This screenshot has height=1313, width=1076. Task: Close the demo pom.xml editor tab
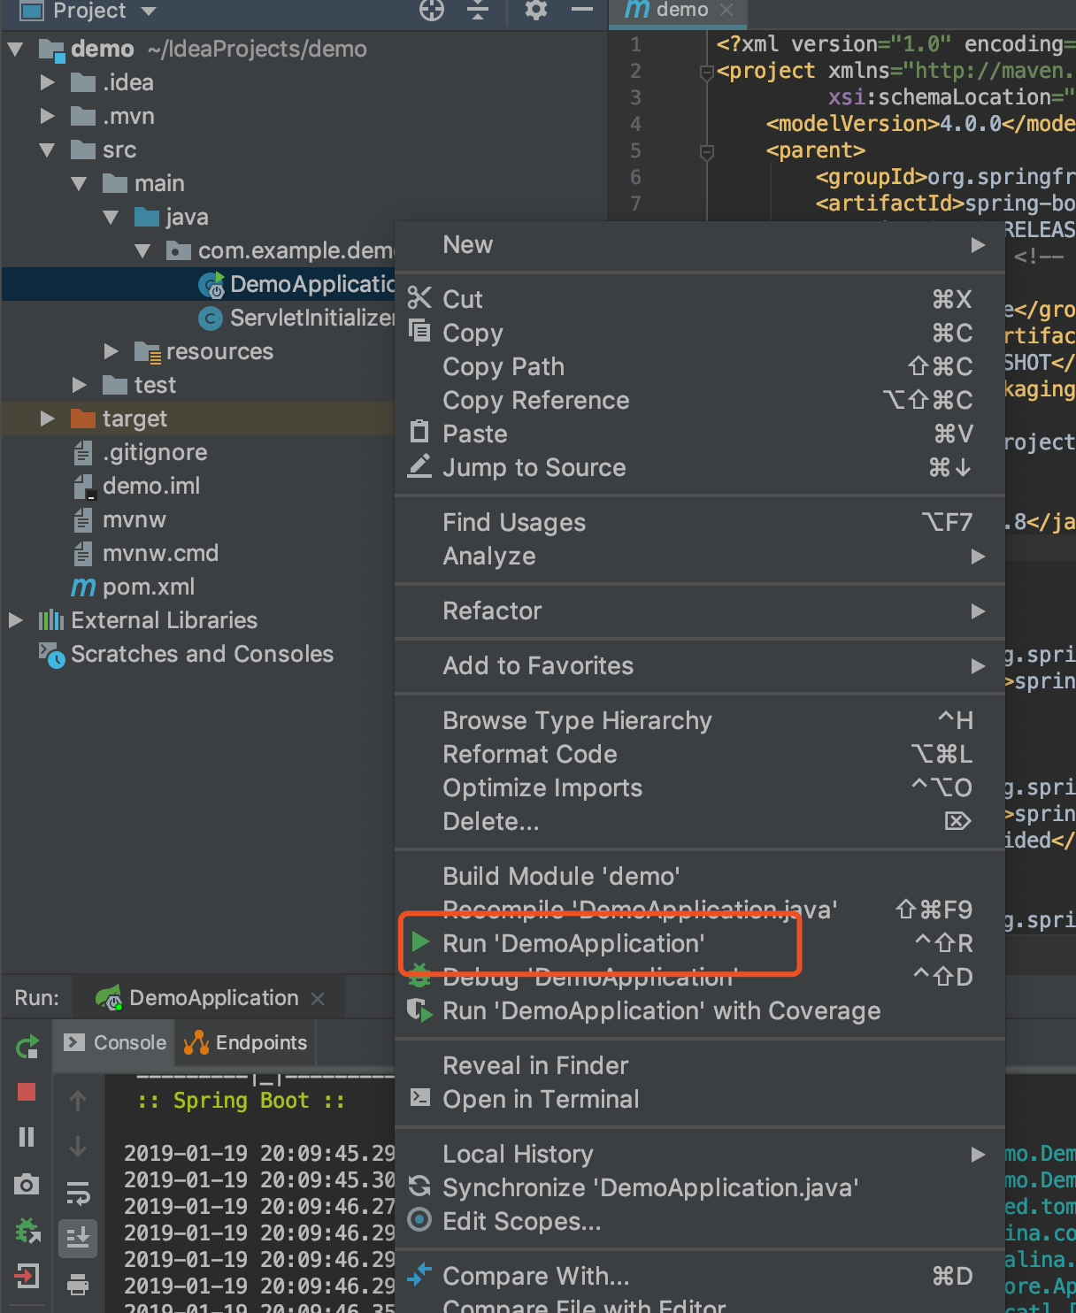pyautogui.click(x=726, y=10)
